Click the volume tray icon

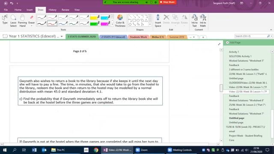click(247, 150)
